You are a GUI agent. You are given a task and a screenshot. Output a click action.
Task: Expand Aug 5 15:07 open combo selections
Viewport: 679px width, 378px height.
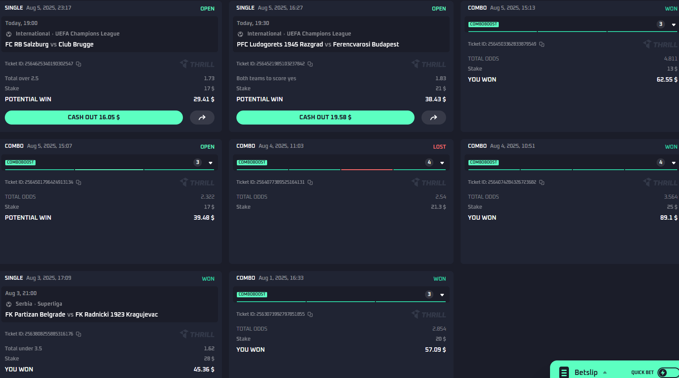click(x=211, y=163)
